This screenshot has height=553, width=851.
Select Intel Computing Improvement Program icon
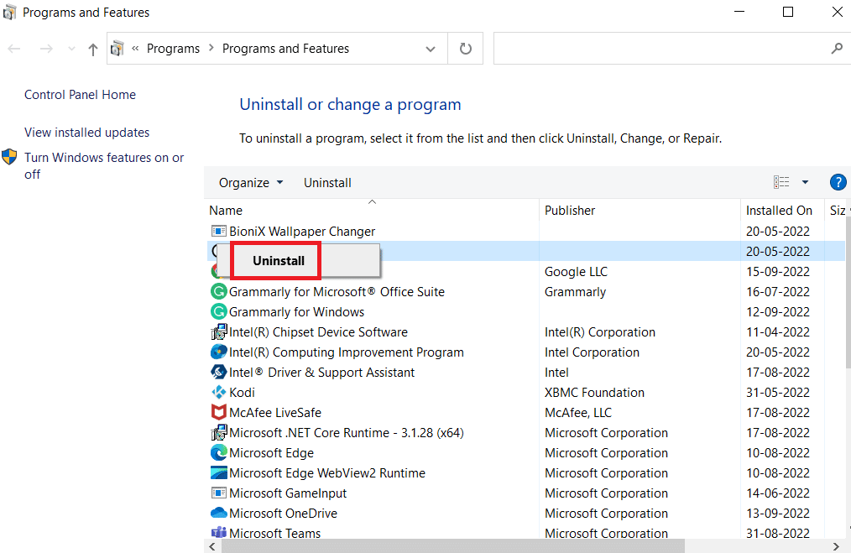click(218, 352)
